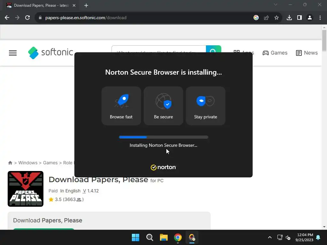The height and width of the screenshot is (245, 327).
Task: Open Chrome profile avatar
Action: [x=309, y=18]
